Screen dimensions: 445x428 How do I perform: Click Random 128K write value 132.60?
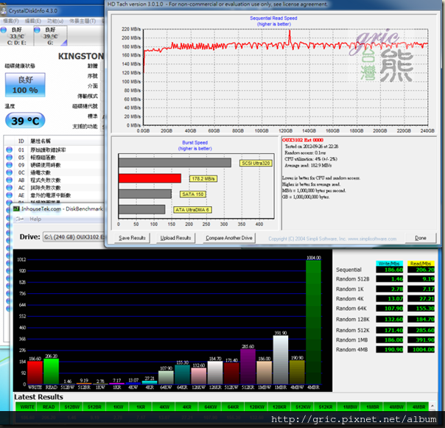(389, 319)
